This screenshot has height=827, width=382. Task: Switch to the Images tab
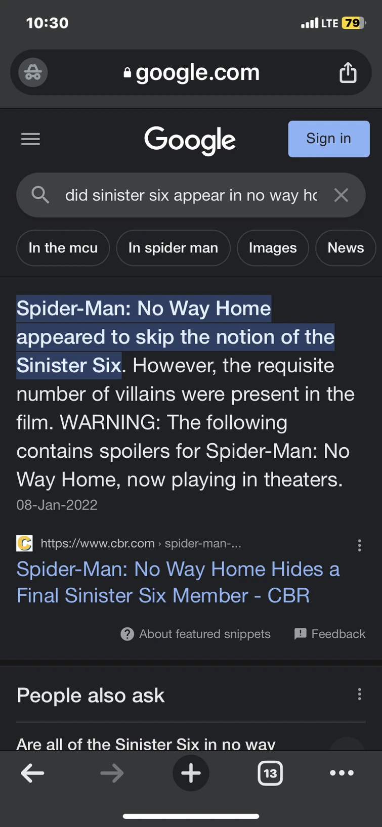273,248
